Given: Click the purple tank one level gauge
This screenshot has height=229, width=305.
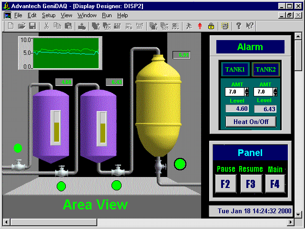Looking at the screenshot, I should tap(56, 127).
